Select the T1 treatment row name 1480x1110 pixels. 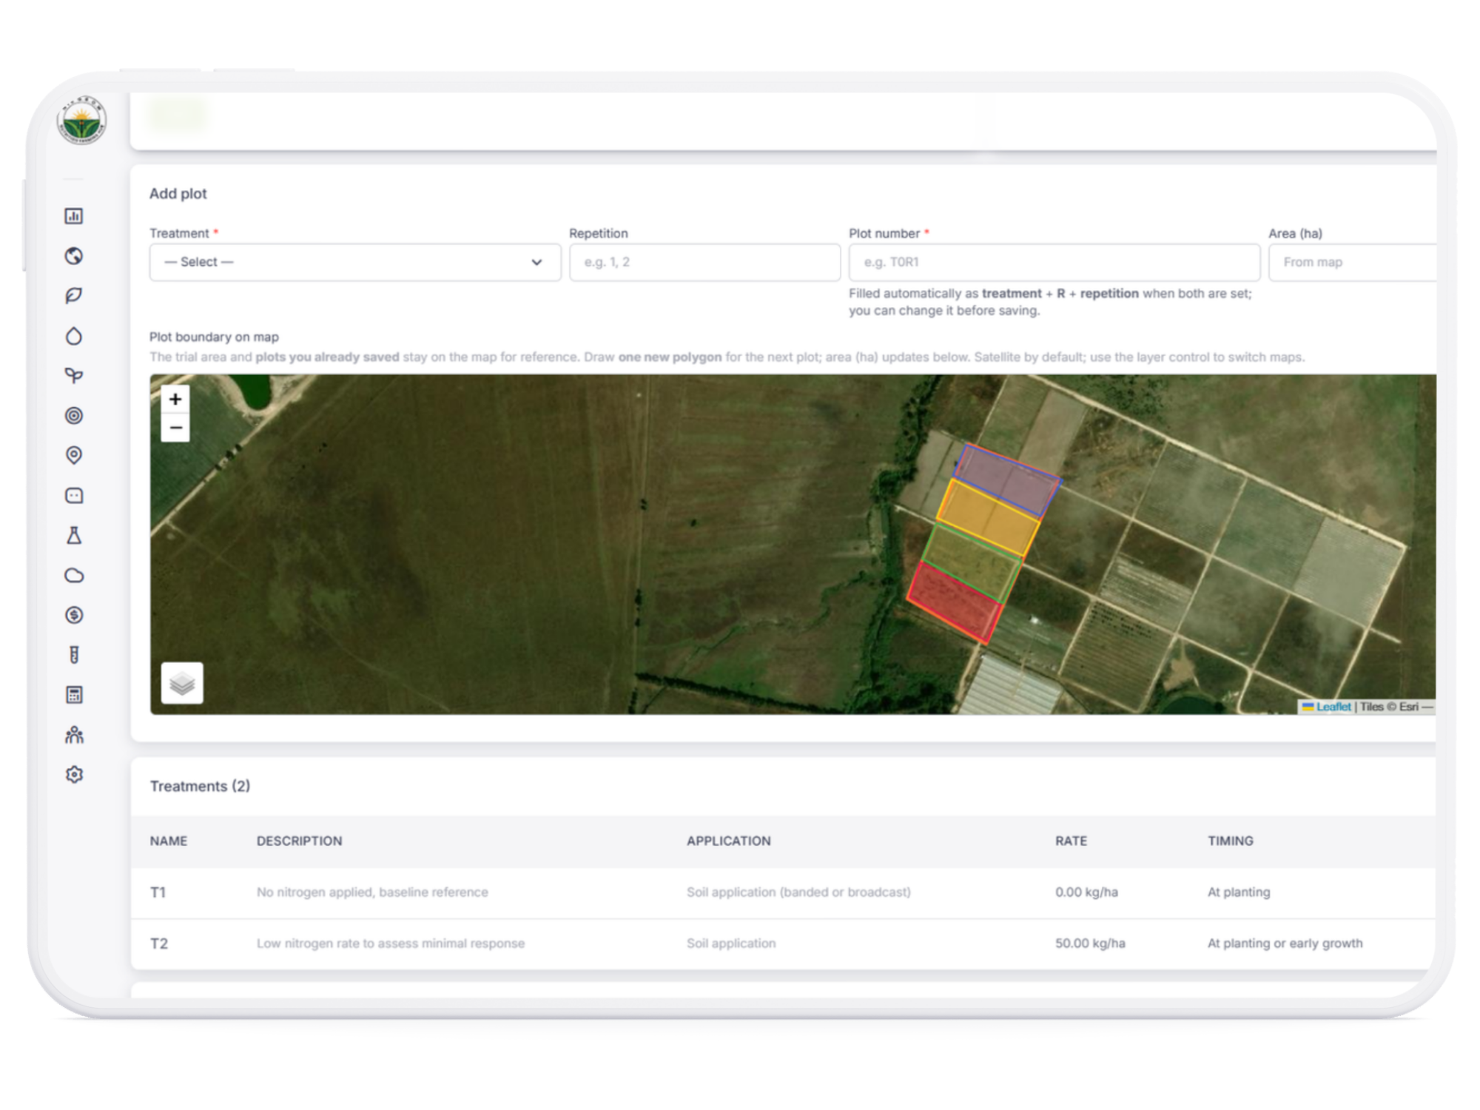click(158, 892)
